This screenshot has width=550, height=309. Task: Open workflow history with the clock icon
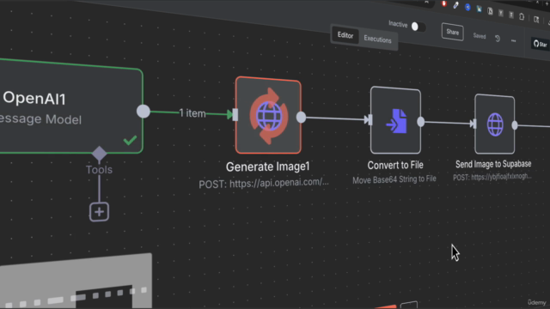point(498,38)
